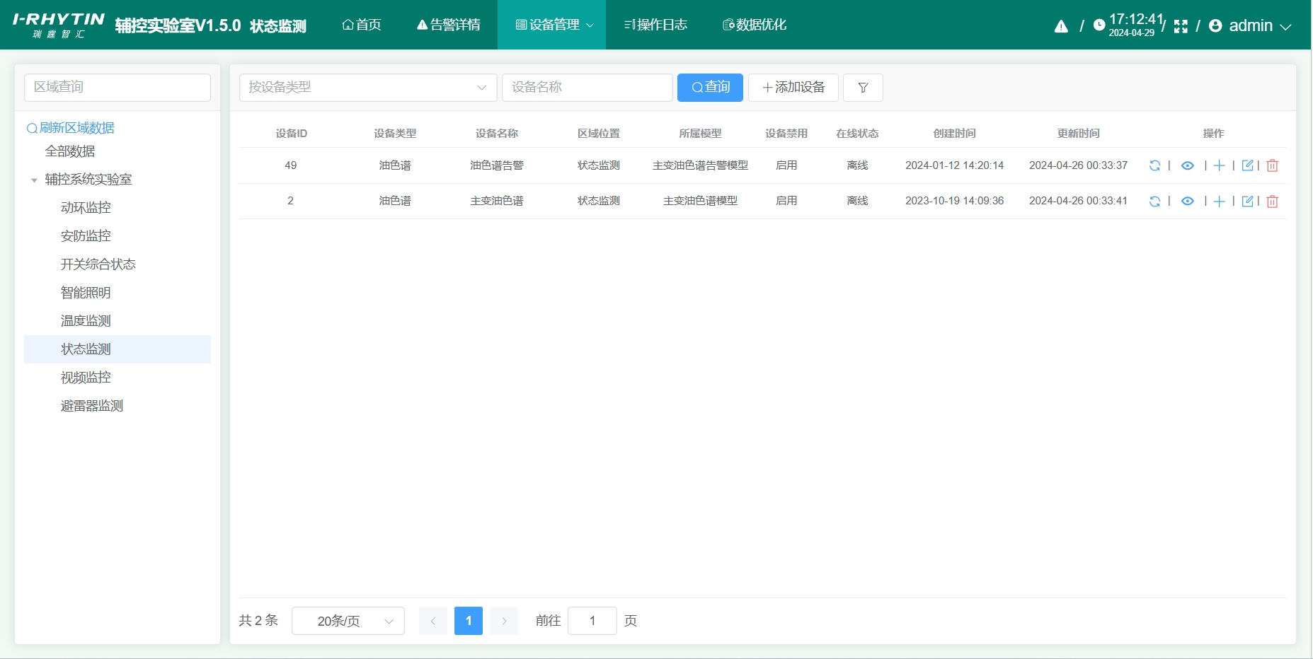
Task: Click the admin user avatar icon
Action: [1215, 25]
